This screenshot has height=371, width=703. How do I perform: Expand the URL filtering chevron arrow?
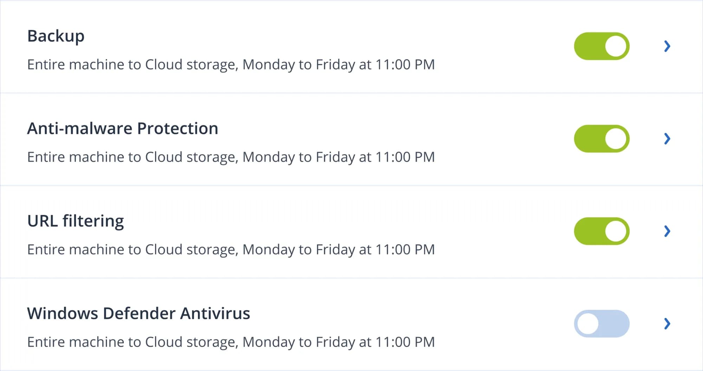667,231
